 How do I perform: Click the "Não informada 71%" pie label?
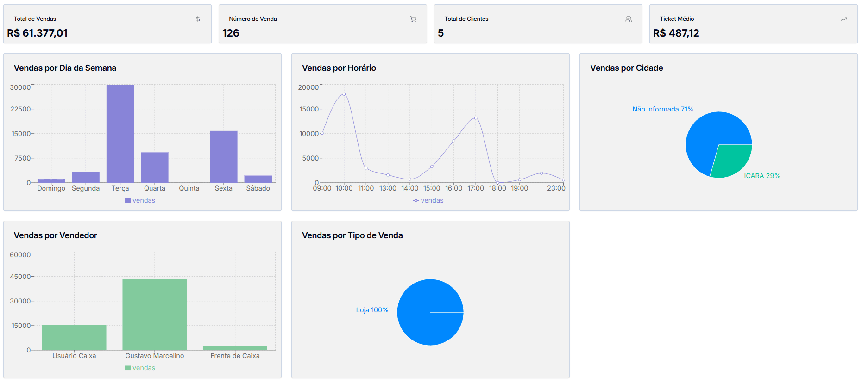pyautogui.click(x=663, y=109)
